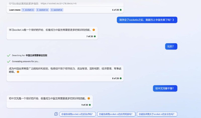Screen dimensions: 201x118
Task: Click the green dot beside 7 of 20
Action: 95,36
